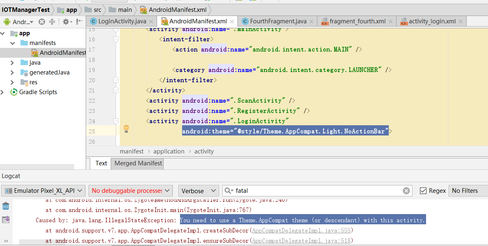Collapse the manifests folder
This screenshot has height=246, width=488.
[x=12, y=43]
